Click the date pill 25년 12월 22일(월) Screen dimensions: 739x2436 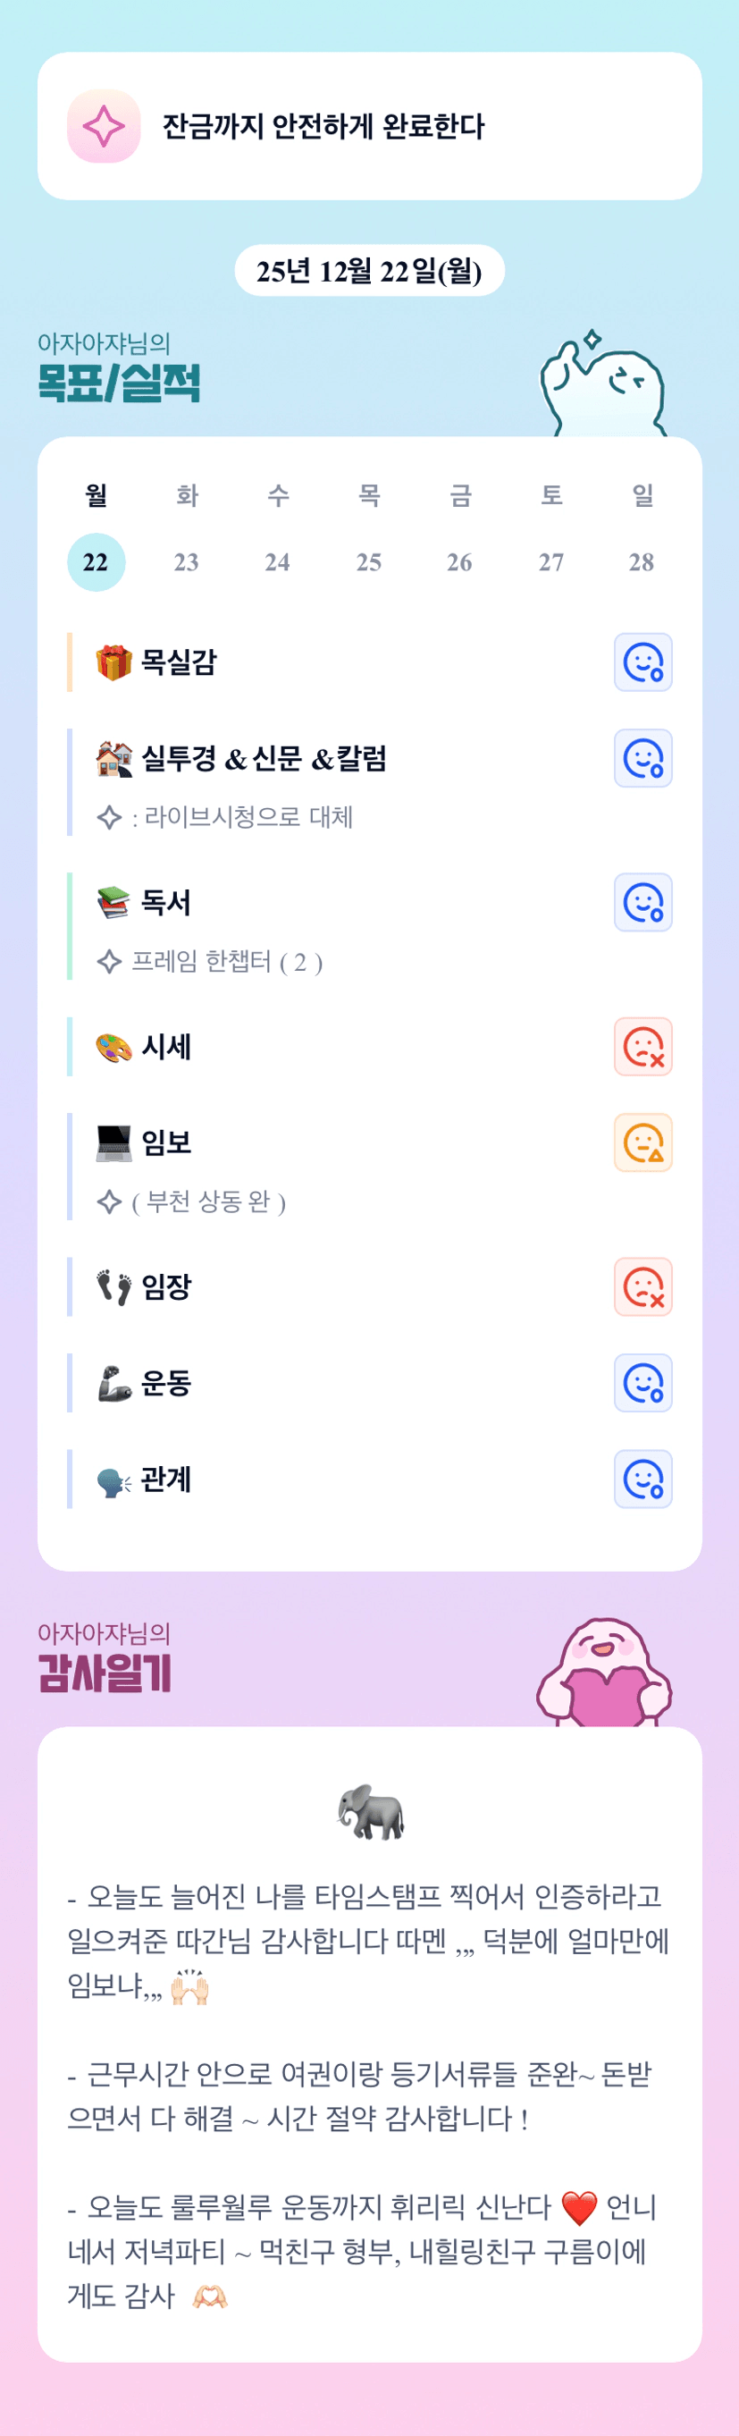pyautogui.click(x=368, y=271)
